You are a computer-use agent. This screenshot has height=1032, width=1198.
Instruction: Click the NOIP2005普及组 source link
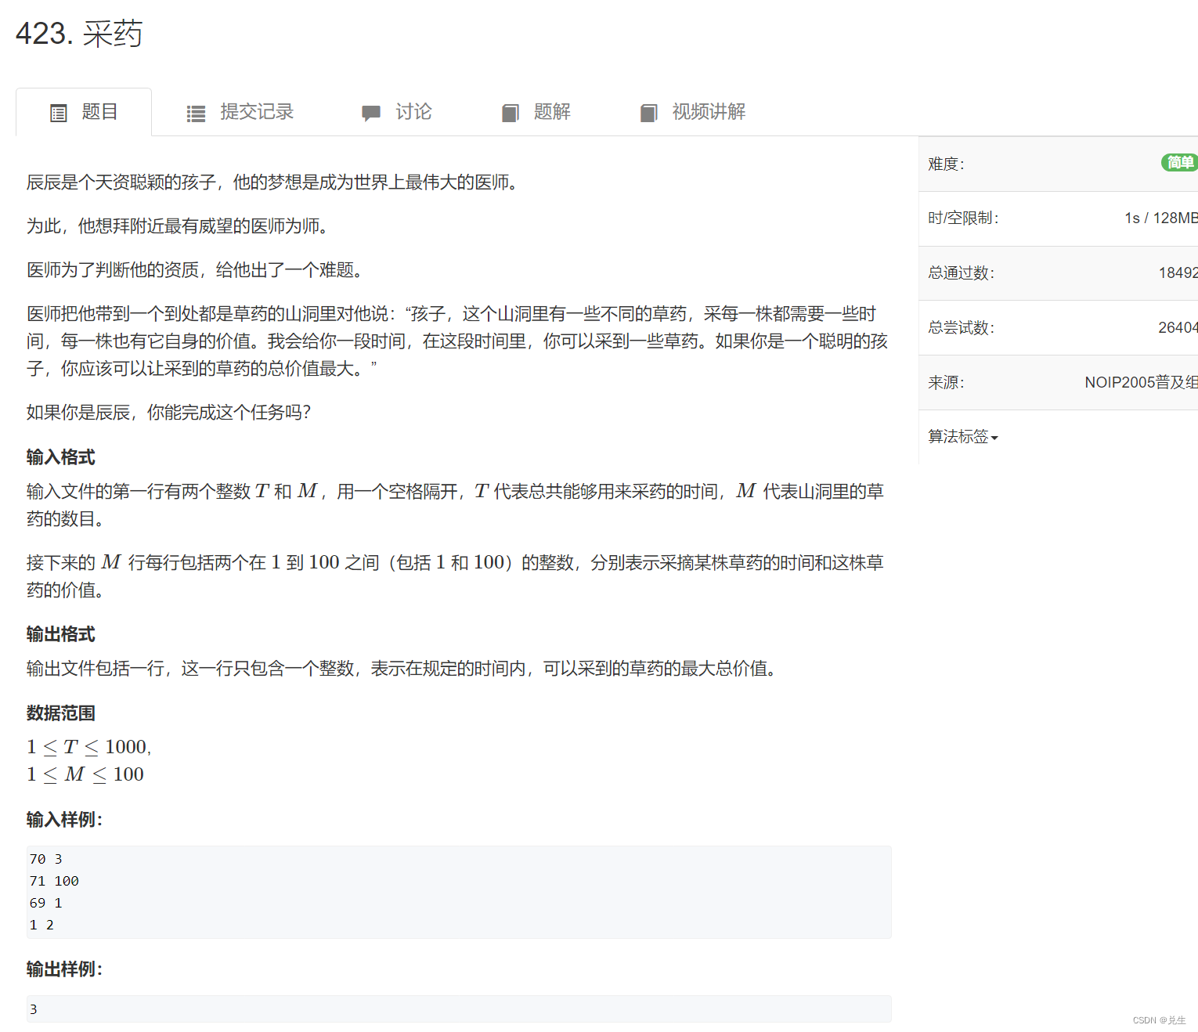tap(1141, 382)
